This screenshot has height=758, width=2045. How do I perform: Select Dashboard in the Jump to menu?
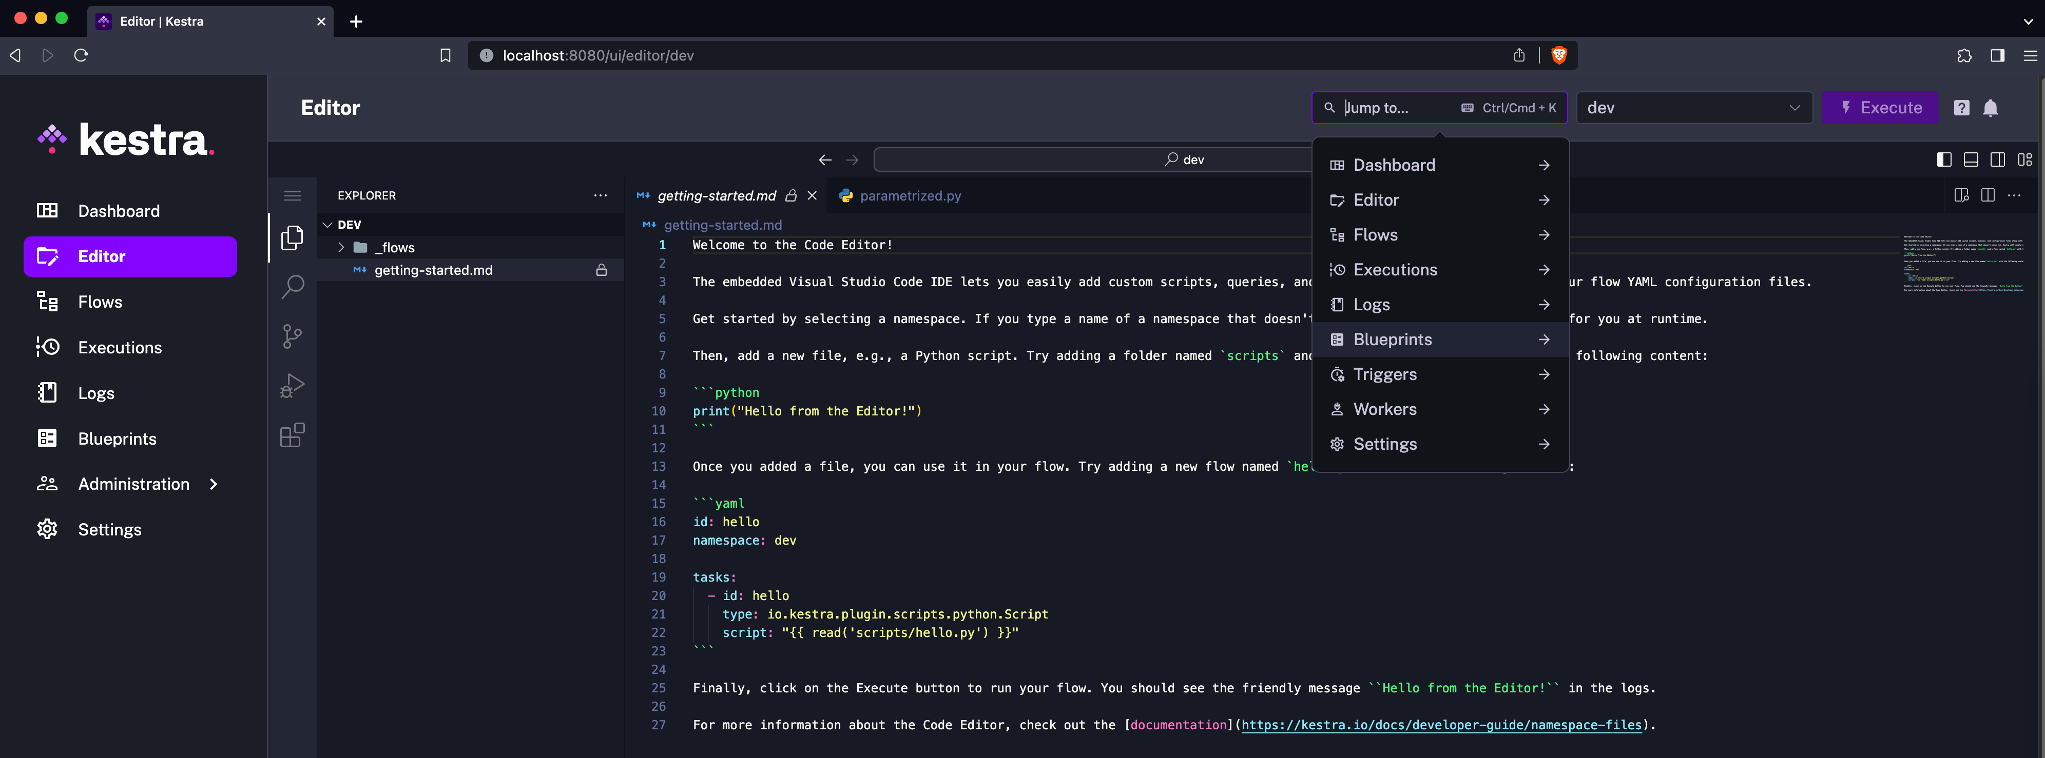click(x=1440, y=165)
